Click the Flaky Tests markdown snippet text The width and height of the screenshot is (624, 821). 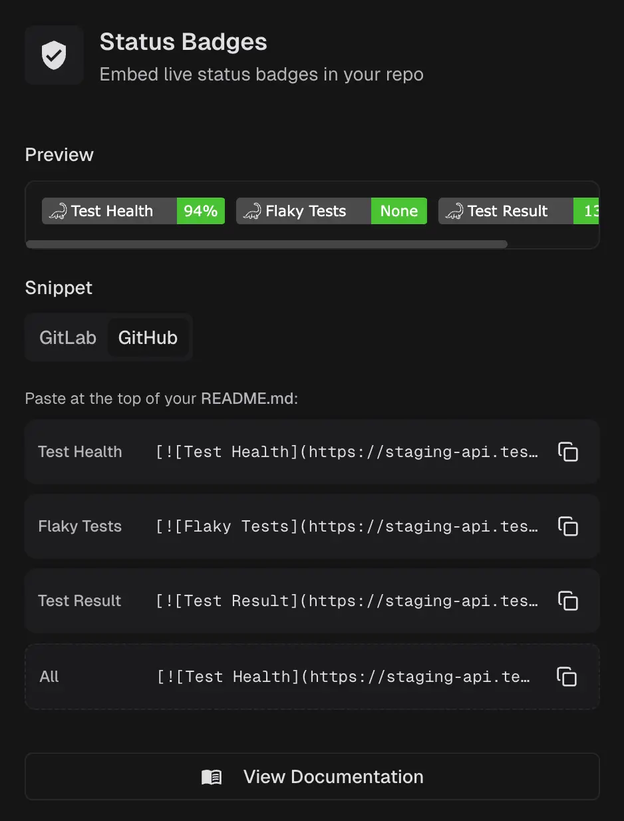[347, 527]
